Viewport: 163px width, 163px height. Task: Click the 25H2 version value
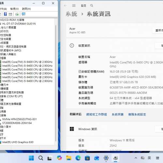pos(113,146)
